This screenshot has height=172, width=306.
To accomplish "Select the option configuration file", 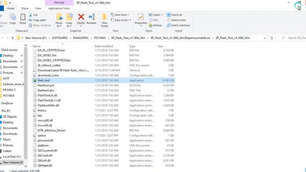I will click(x=103, y=135).
